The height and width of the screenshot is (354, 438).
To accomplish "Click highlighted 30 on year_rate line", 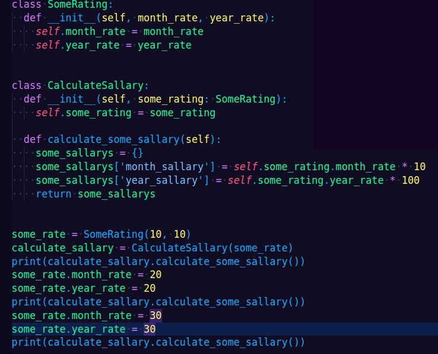I will pyautogui.click(x=150, y=329).
